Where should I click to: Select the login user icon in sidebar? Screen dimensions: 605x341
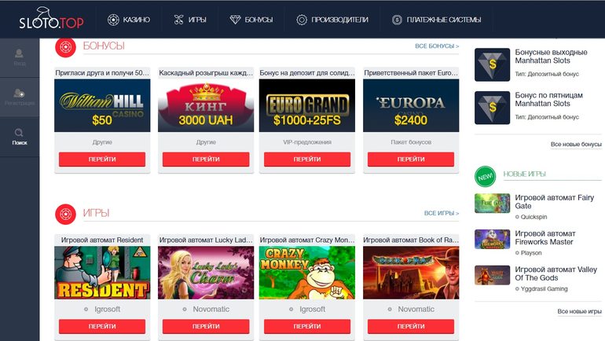point(20,53)
